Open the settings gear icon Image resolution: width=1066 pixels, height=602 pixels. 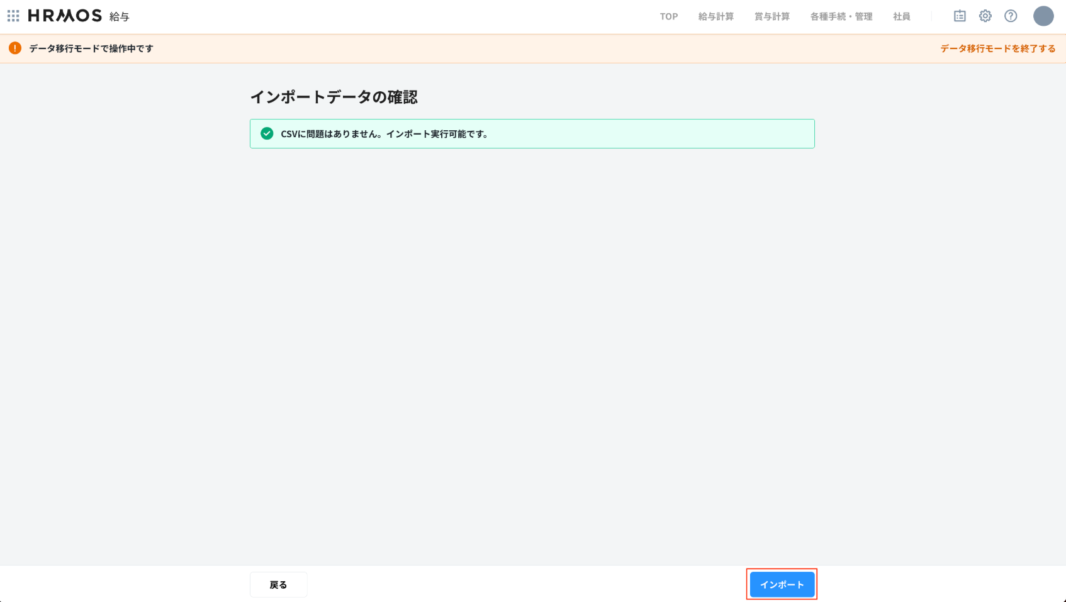pos(985,16)
